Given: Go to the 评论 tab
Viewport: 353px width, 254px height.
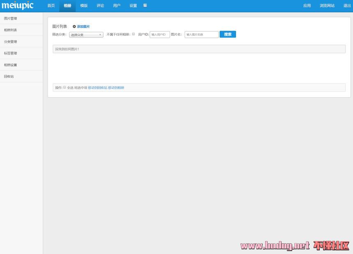Looking at the screenshot, I should [100, 6].
